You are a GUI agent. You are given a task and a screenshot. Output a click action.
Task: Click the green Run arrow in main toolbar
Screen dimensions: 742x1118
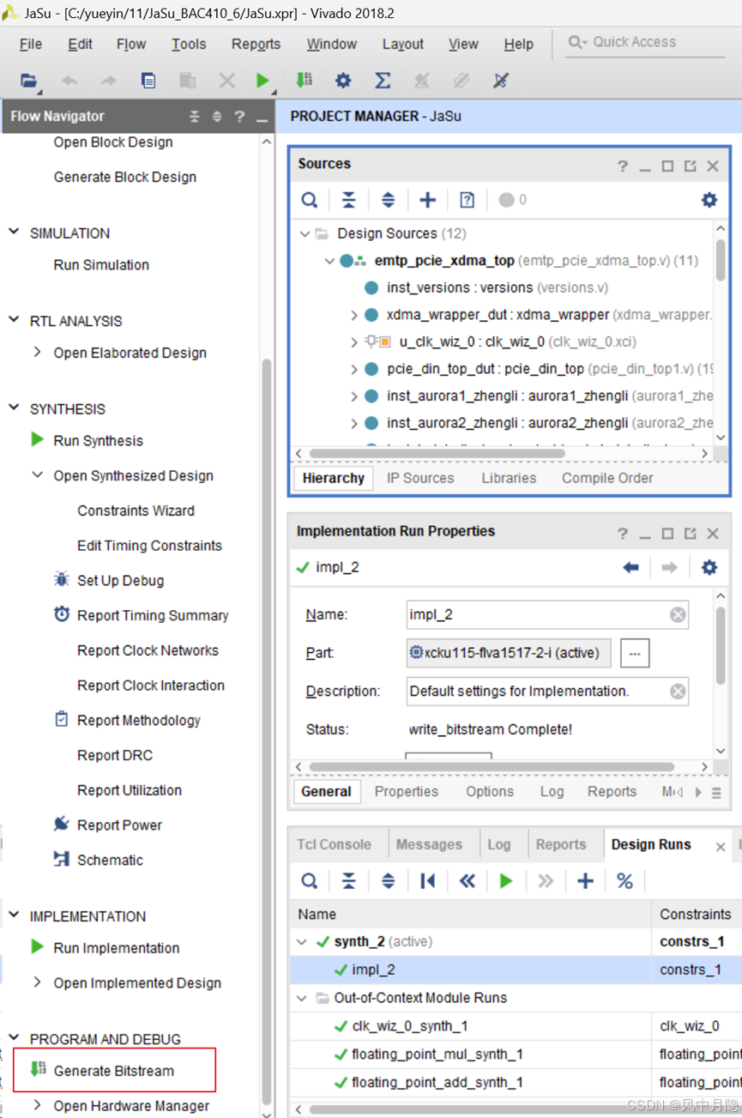click(x=262, y=81)
